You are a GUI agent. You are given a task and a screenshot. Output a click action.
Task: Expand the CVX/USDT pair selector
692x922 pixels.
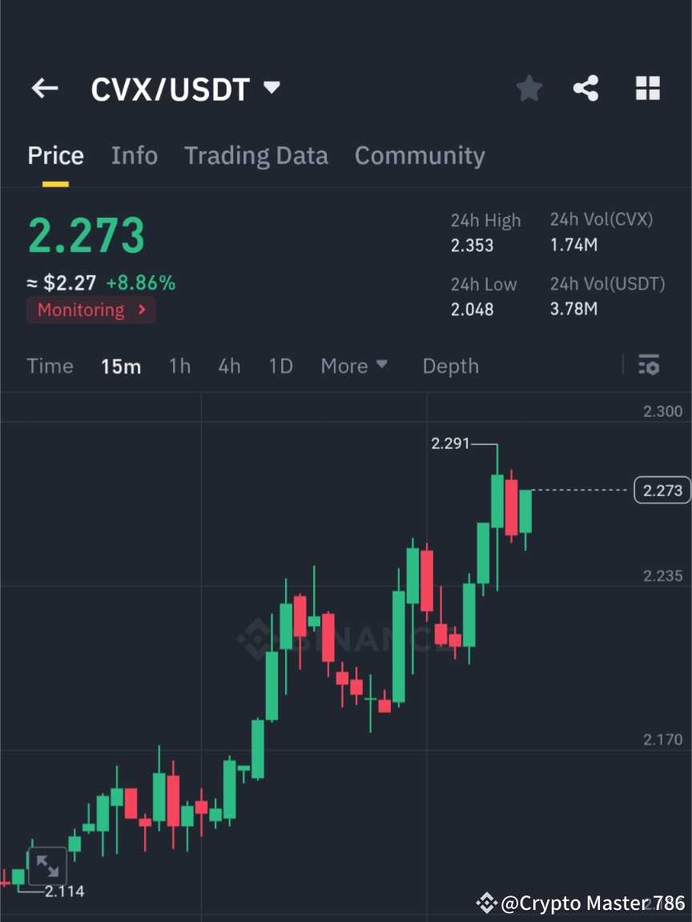(x=272, y=88)
